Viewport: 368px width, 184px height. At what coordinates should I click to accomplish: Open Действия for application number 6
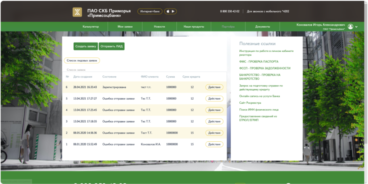(214, 87)
